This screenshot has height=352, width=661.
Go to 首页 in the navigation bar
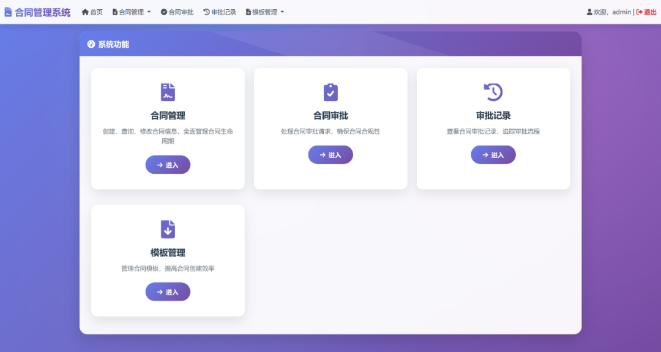(92, 12)
